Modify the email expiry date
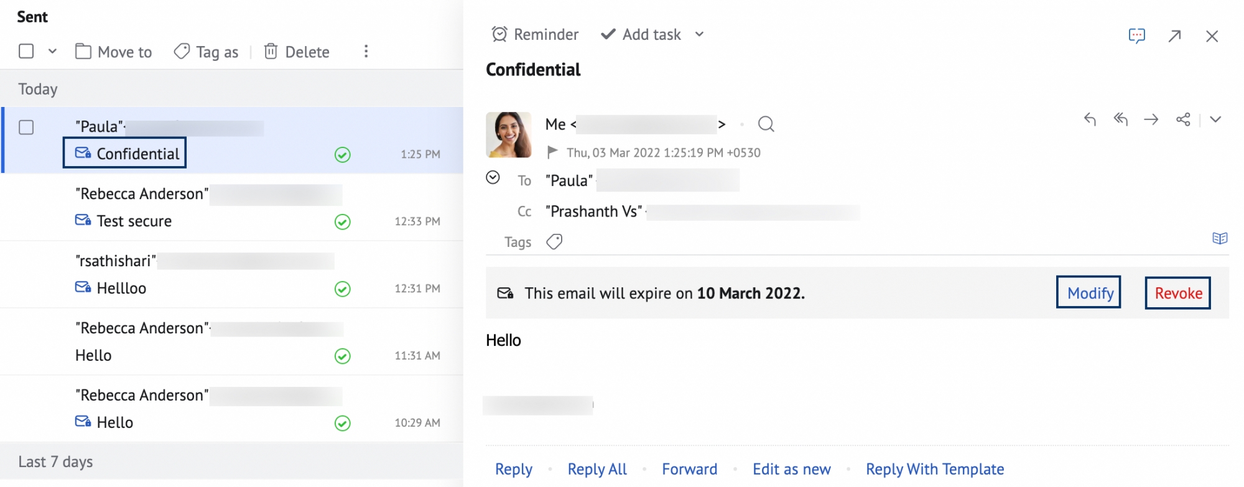 click(x=1088, y=292)
